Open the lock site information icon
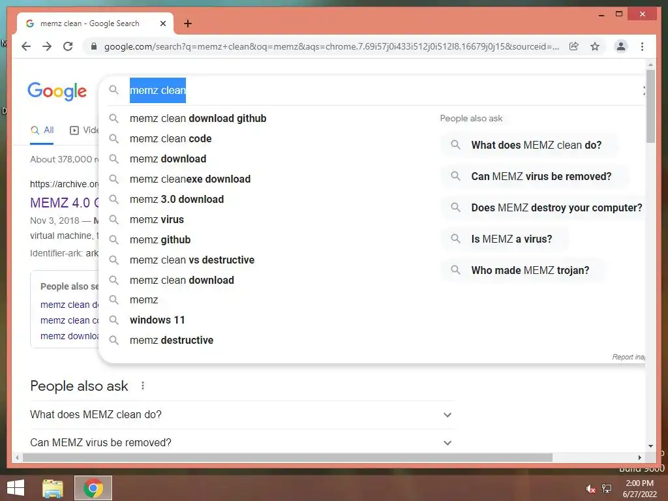 pos(94,46)
